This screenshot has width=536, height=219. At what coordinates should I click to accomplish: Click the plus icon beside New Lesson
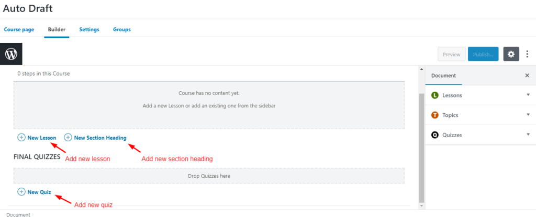click(x=21, y=138)
